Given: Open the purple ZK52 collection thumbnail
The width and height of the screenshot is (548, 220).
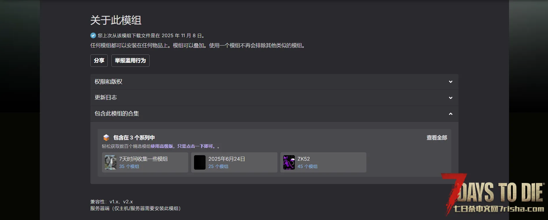Looking at the screenshot, I should pyautogui.click(x=289, y=162).
